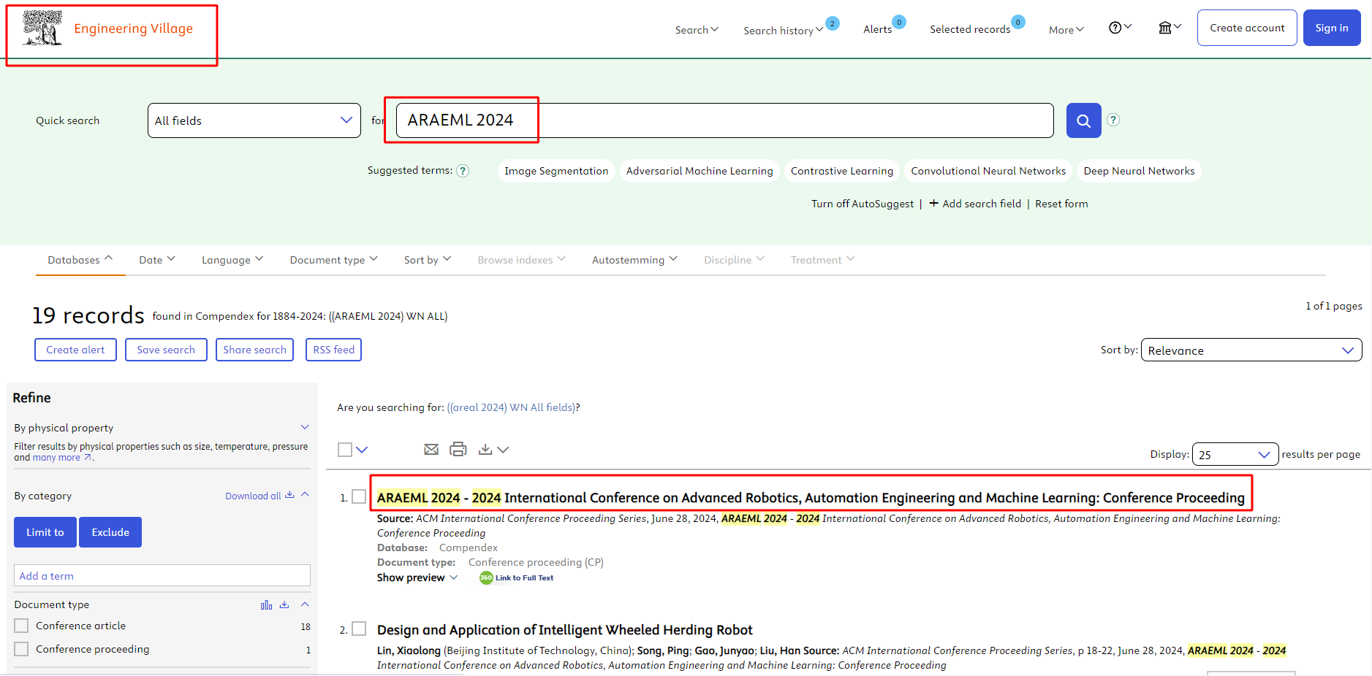The width and height of the screenshot is (1372, 676).
Task: Select Deep Neural Networks term
Action: 1139,171
